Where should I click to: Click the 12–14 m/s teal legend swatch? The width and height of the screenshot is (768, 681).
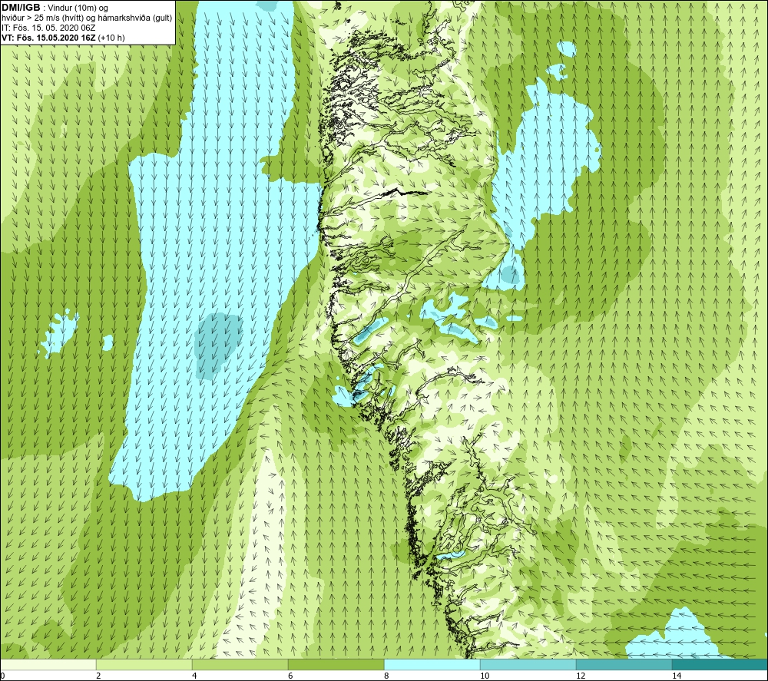(x=624, y=665)
